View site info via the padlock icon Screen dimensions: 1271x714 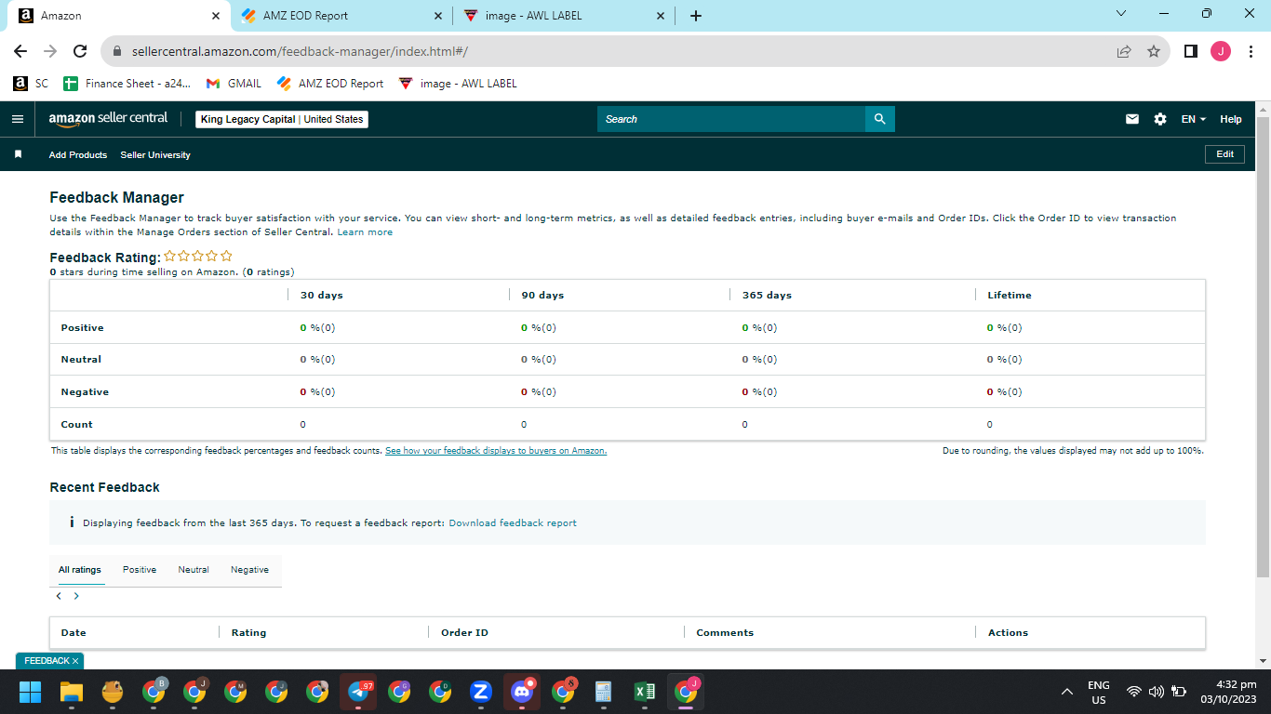click(x=117, y=52)
